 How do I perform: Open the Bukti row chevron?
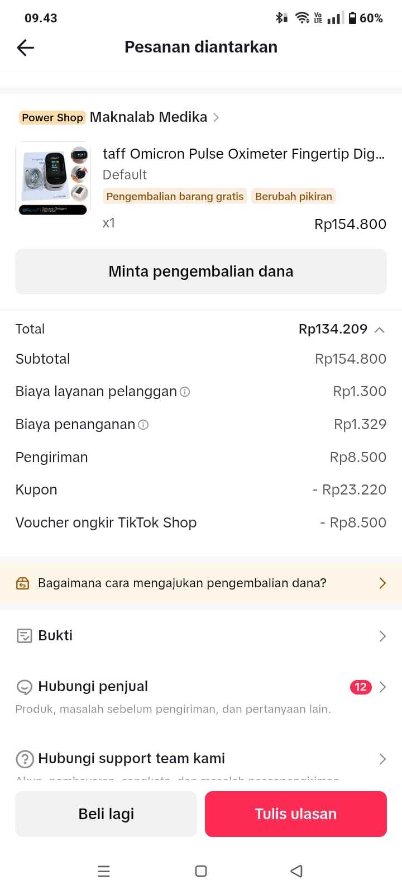point(382,636)
